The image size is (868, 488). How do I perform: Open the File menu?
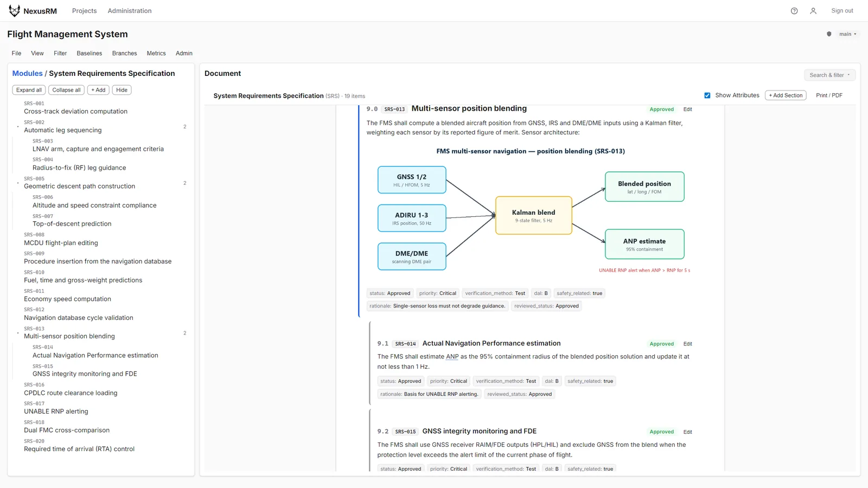point(17,53)
